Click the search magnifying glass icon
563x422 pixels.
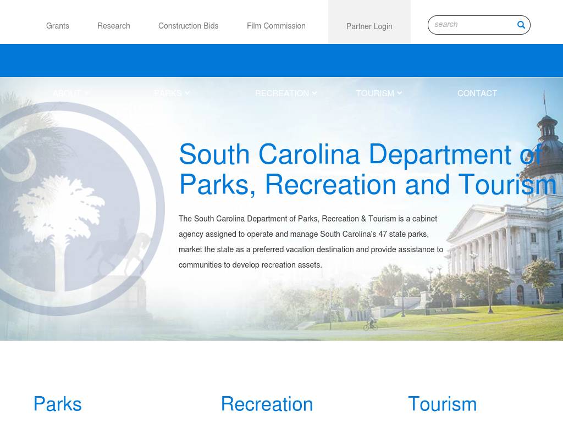click(521, 25)
